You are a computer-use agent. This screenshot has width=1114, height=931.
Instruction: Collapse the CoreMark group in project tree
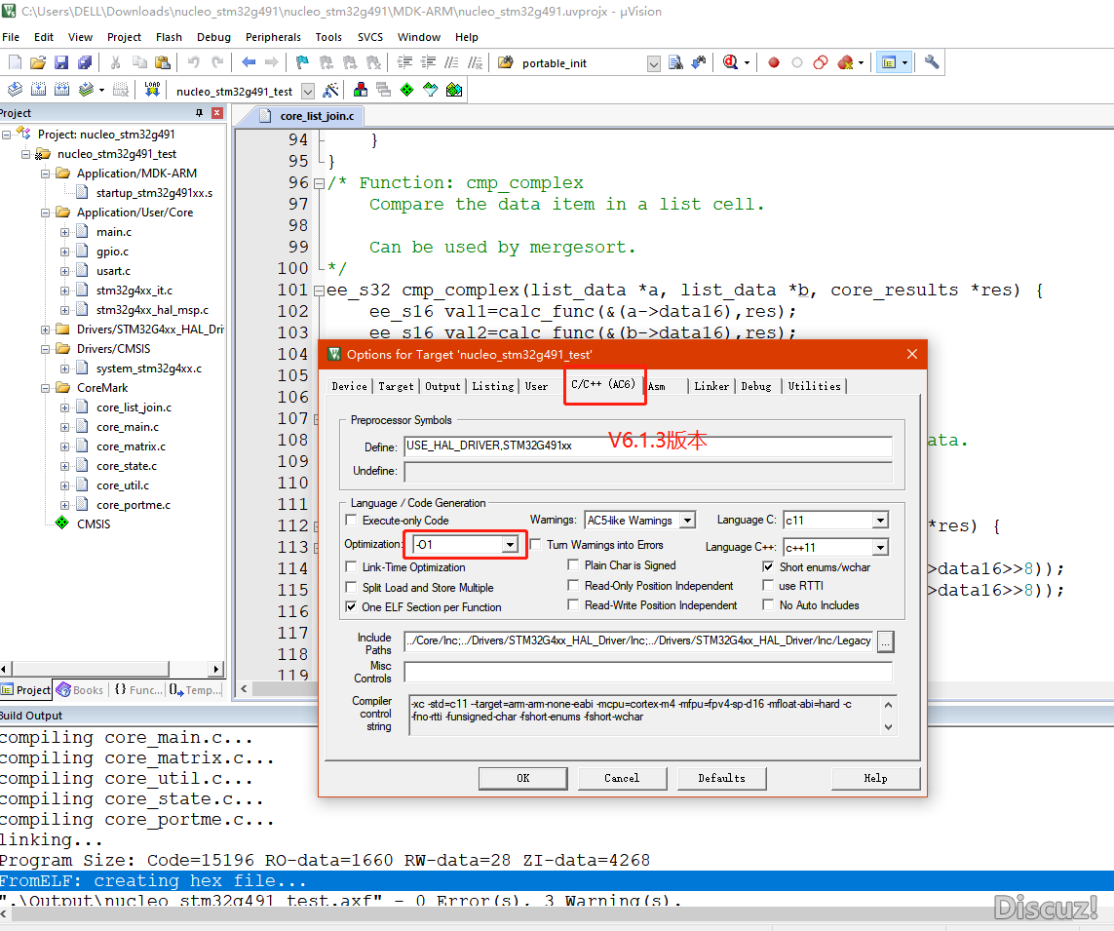click(46, 388)
